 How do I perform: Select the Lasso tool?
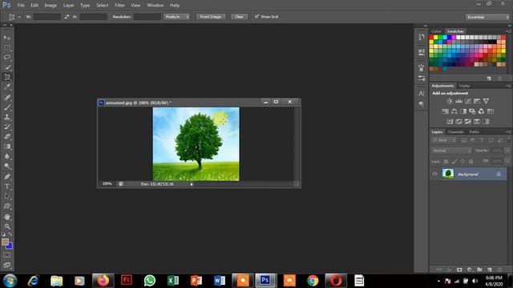(x=7, y=58)
